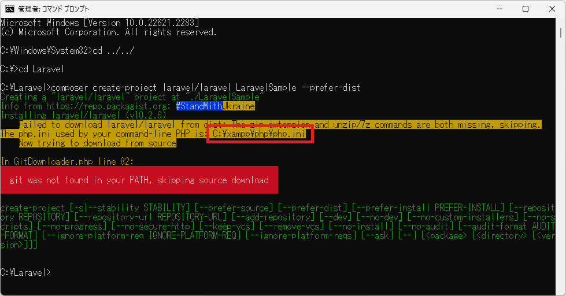Click the window title '管理者: コマンド プロンプト'
566x296 pixels.
coord(53,9)
